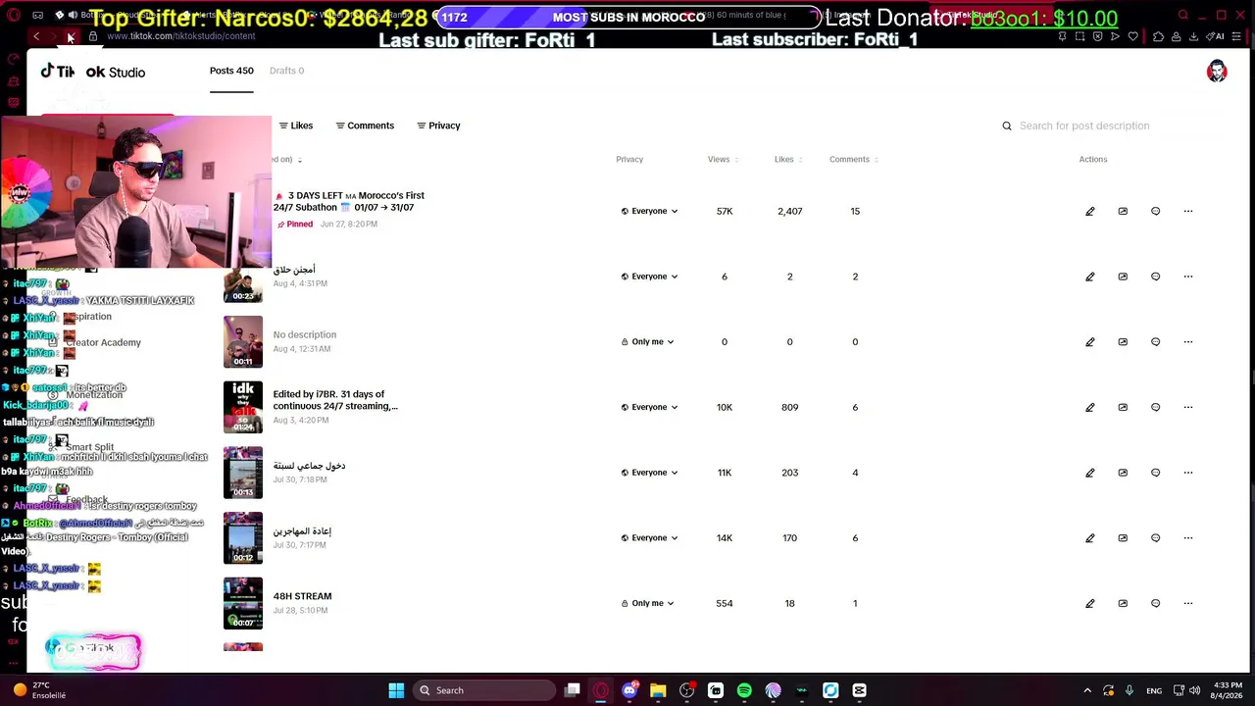Sort posts by the Views column
This screenshot has height=706, width=1255.
[x=724, y=159]
